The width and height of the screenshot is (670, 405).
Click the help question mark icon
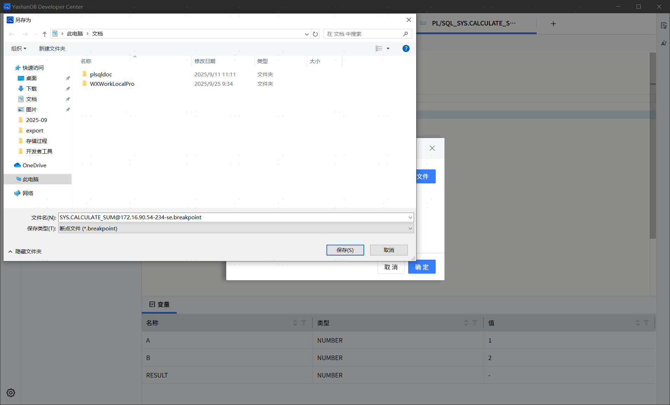(x=406, y=48)
